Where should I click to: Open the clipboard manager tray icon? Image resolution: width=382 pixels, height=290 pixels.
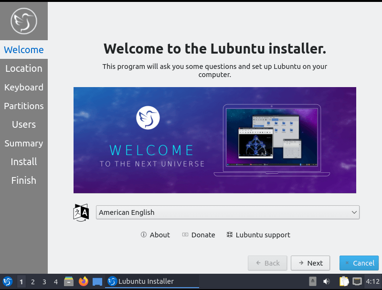(x=344, y=281)
